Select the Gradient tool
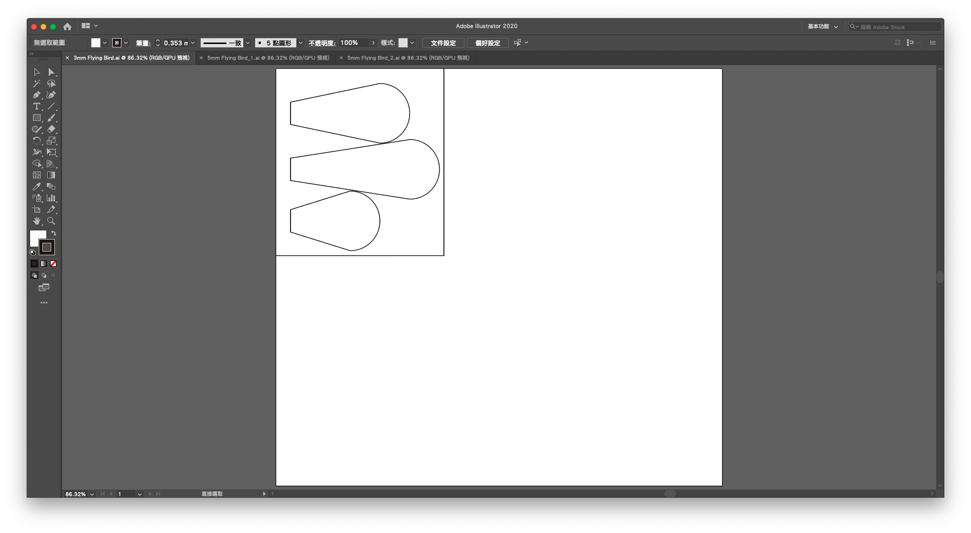The width and height of the screenshot is (971, 533). click(x=51, y=175)
